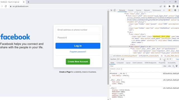Switch to the Console tab

coord(131,10)
